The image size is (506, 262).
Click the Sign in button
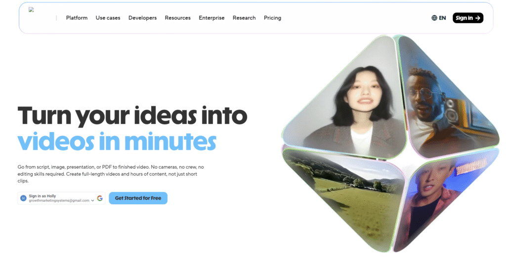click(x=468, y=18)
